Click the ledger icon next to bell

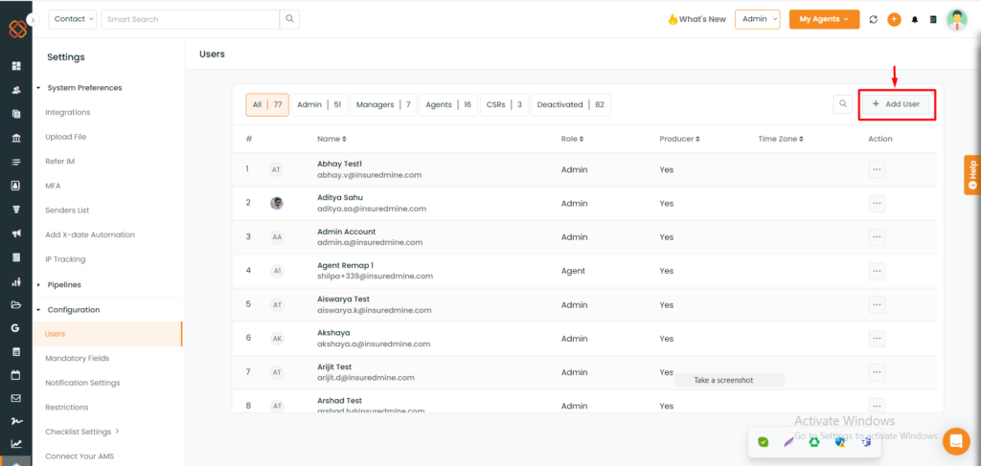click(933, 19)
